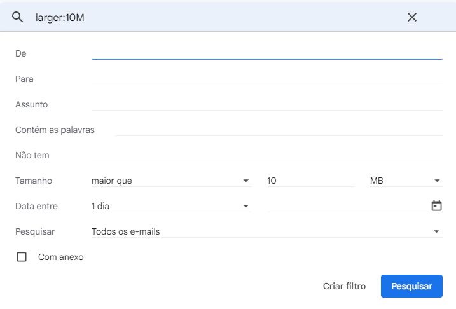Click the 'Com anexo' label text
The width and height of the screenshot is (456, 309).
coord(61,257)
